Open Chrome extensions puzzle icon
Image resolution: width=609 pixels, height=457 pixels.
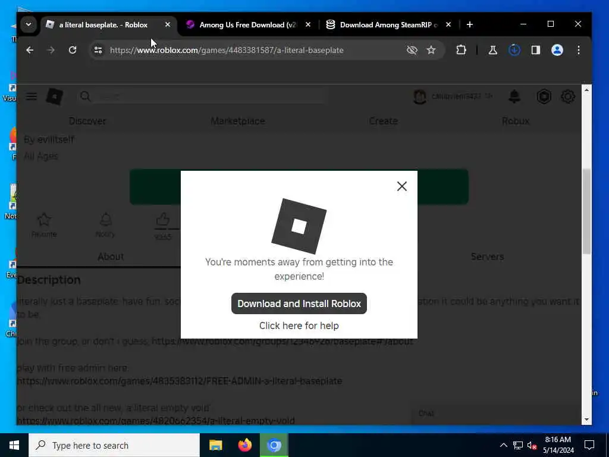pyautogui.click(x=461, y=50)
